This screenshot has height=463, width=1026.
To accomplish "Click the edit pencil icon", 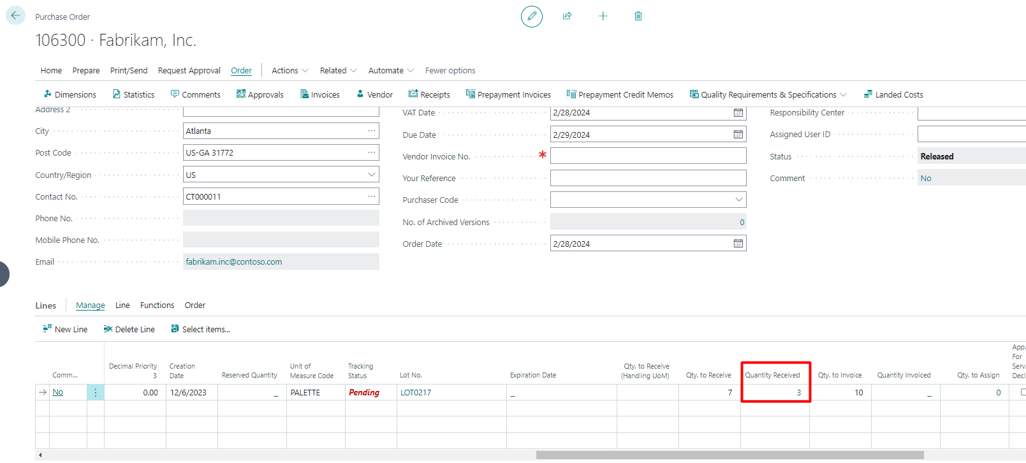I will click(531, 16).
